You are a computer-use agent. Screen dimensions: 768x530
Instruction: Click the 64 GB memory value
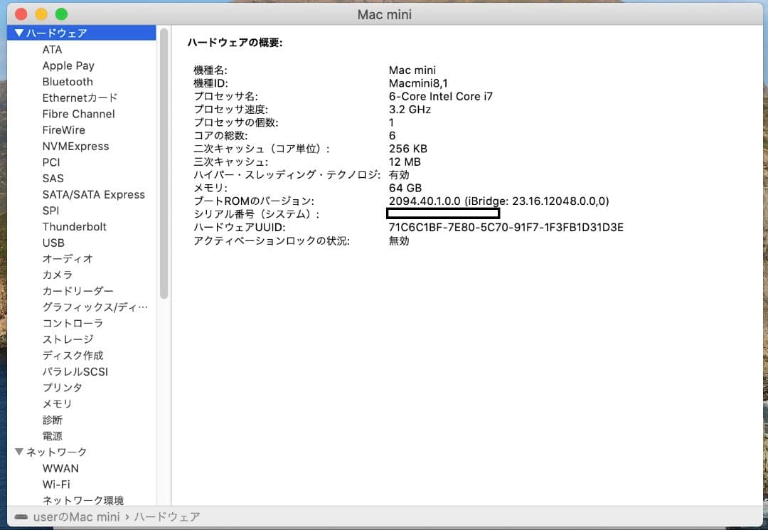405,188
